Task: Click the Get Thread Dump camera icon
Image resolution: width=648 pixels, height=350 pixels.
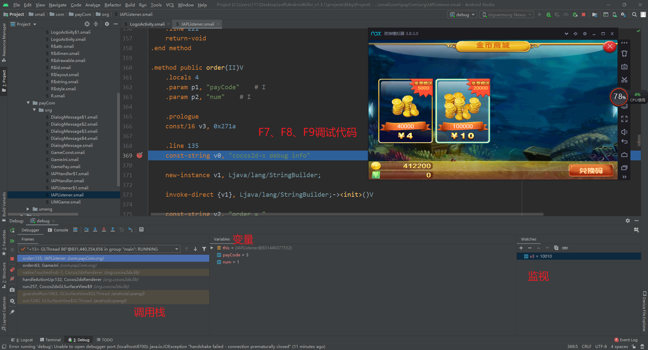Action: point(12,290)
